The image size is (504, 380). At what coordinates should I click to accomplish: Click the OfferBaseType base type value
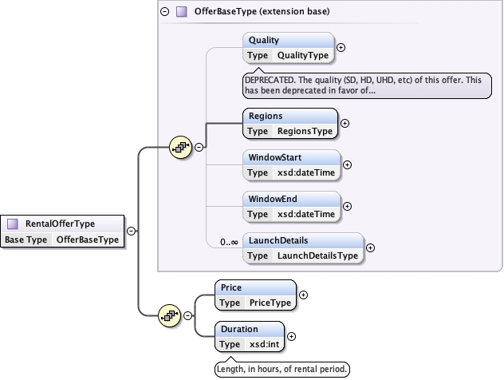tap(88, 239)
